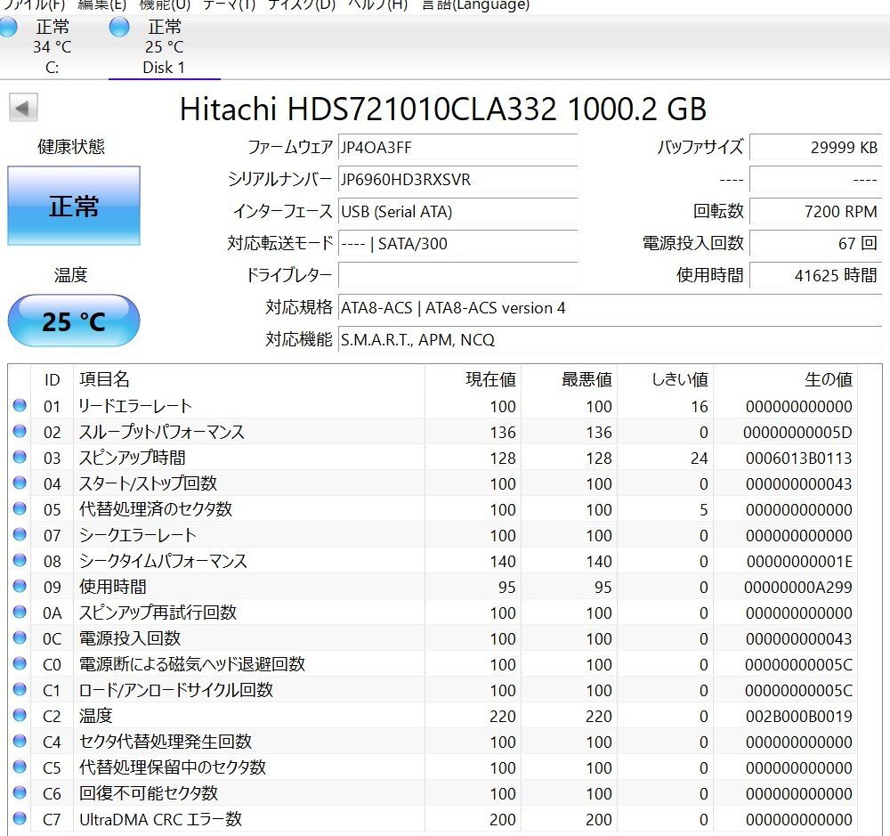Screen dimensions: 890x836
Task: Select the リードエラーレート attribute name
Action: click(135, 406)
